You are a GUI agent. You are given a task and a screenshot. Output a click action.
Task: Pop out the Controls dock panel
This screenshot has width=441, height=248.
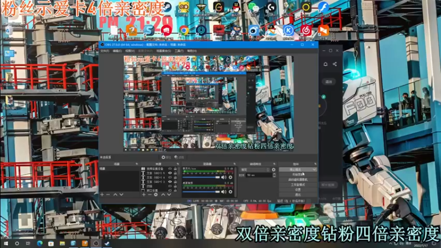[x=315, y=164]
